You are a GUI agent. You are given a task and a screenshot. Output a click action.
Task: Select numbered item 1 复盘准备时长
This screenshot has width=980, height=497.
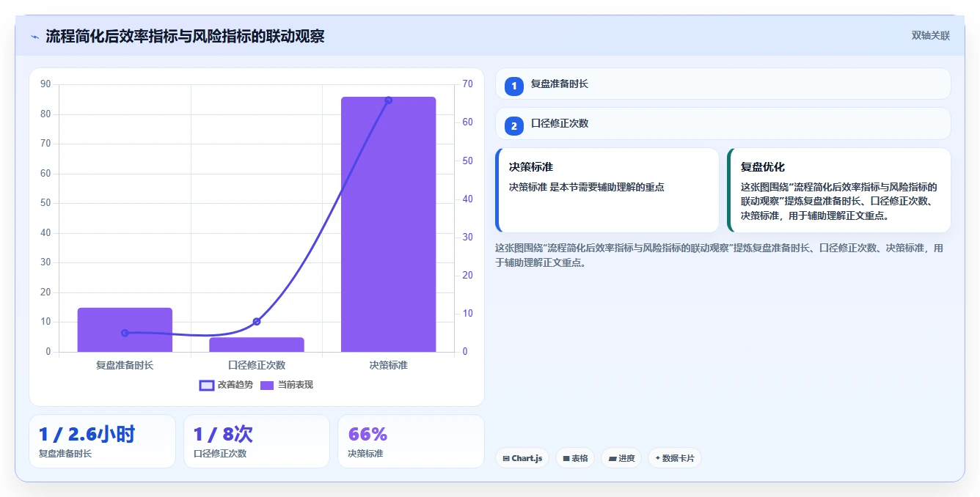coord(723,84)
